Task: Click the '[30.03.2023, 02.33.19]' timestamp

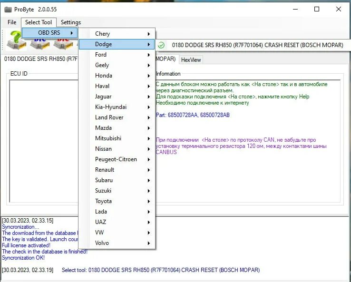Action: 28,270
